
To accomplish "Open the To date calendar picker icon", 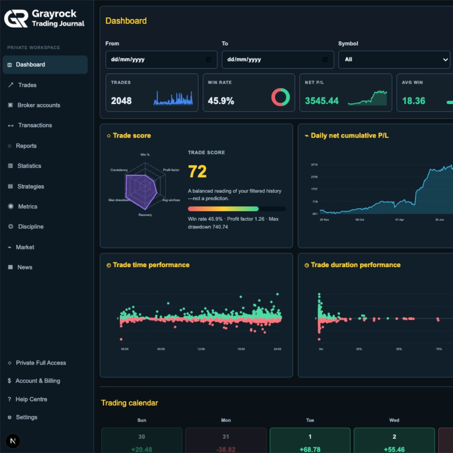I will pos(325,60).
